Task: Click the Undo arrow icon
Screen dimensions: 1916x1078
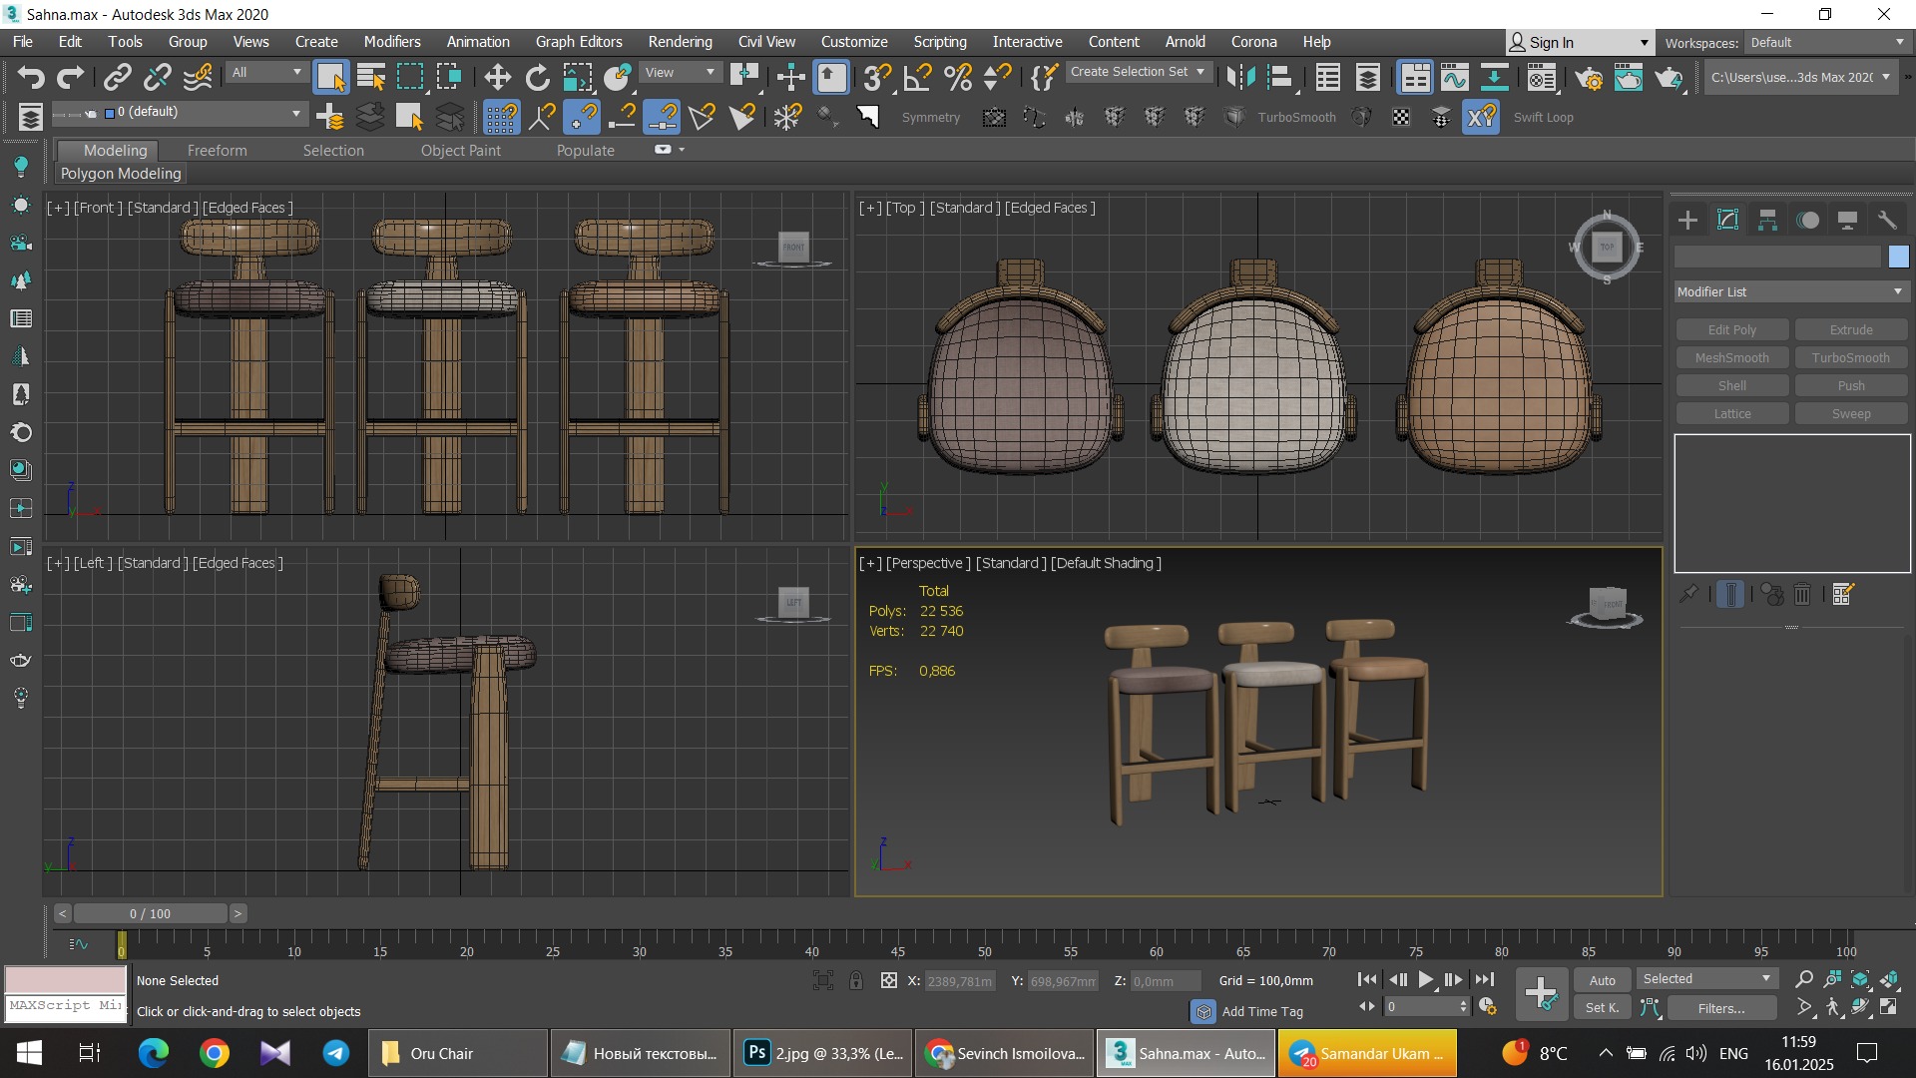Action: point(30,77)
